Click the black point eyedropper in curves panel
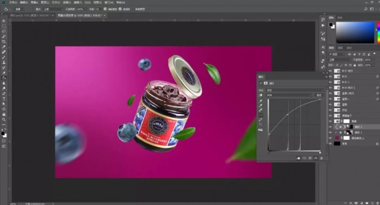This screenshot has height=205, width=380. click(260, 101)
